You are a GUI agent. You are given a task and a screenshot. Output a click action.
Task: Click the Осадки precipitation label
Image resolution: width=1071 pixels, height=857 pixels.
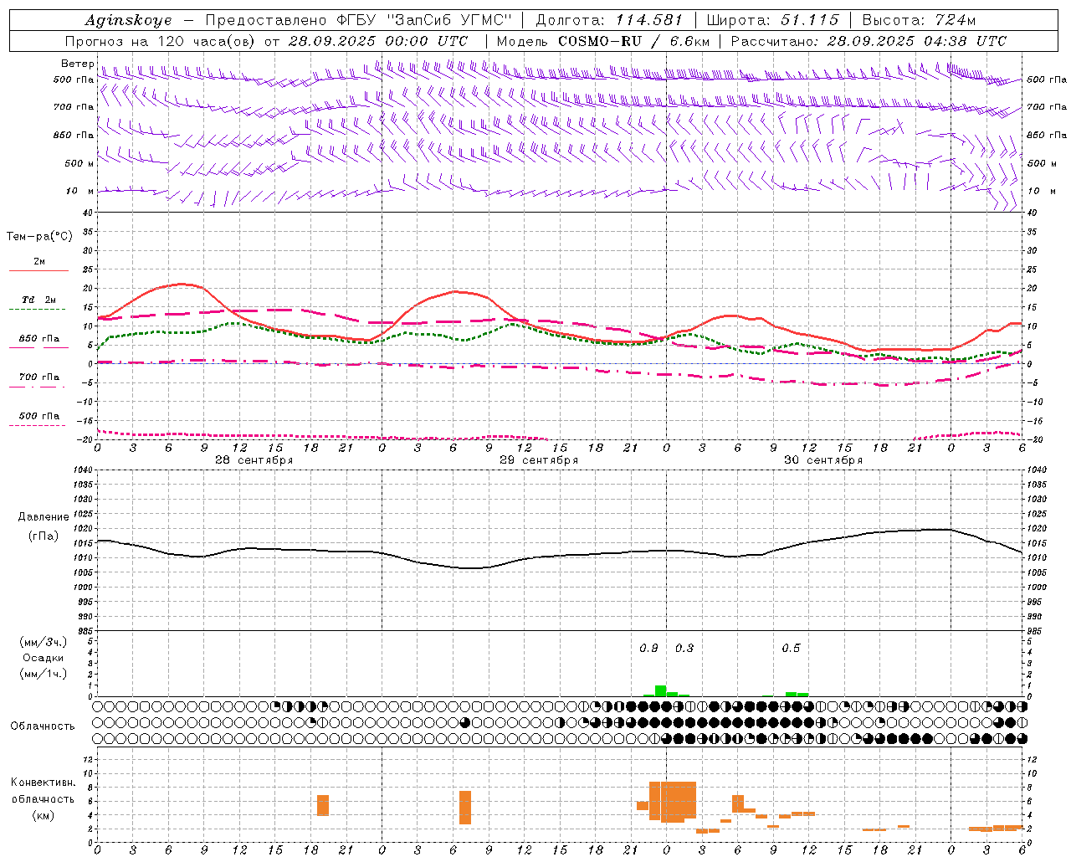[x=44, y=658]
